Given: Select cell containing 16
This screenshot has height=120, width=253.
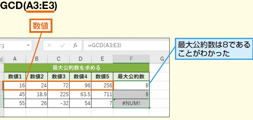Looking at the screenshot, I should point(15,86).
